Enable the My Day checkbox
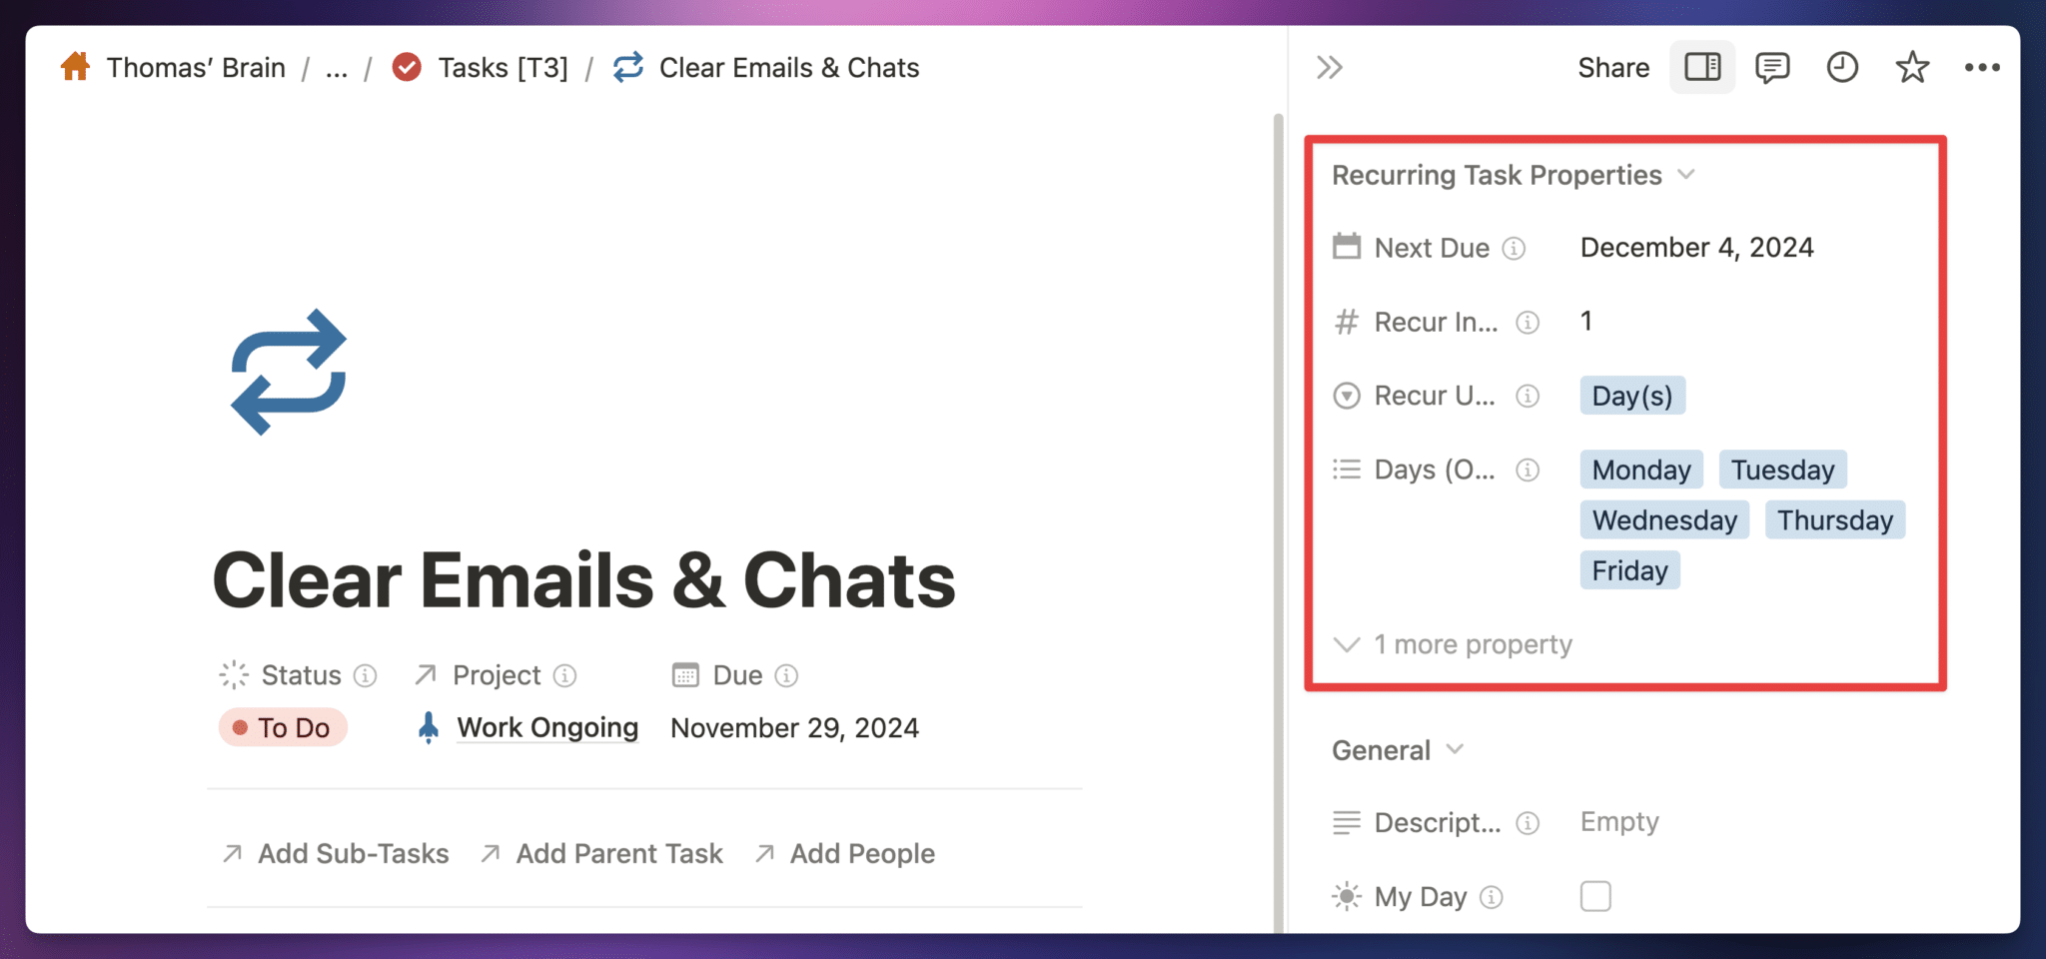Screen dimensions: 2046x959 coord(1594,896)
